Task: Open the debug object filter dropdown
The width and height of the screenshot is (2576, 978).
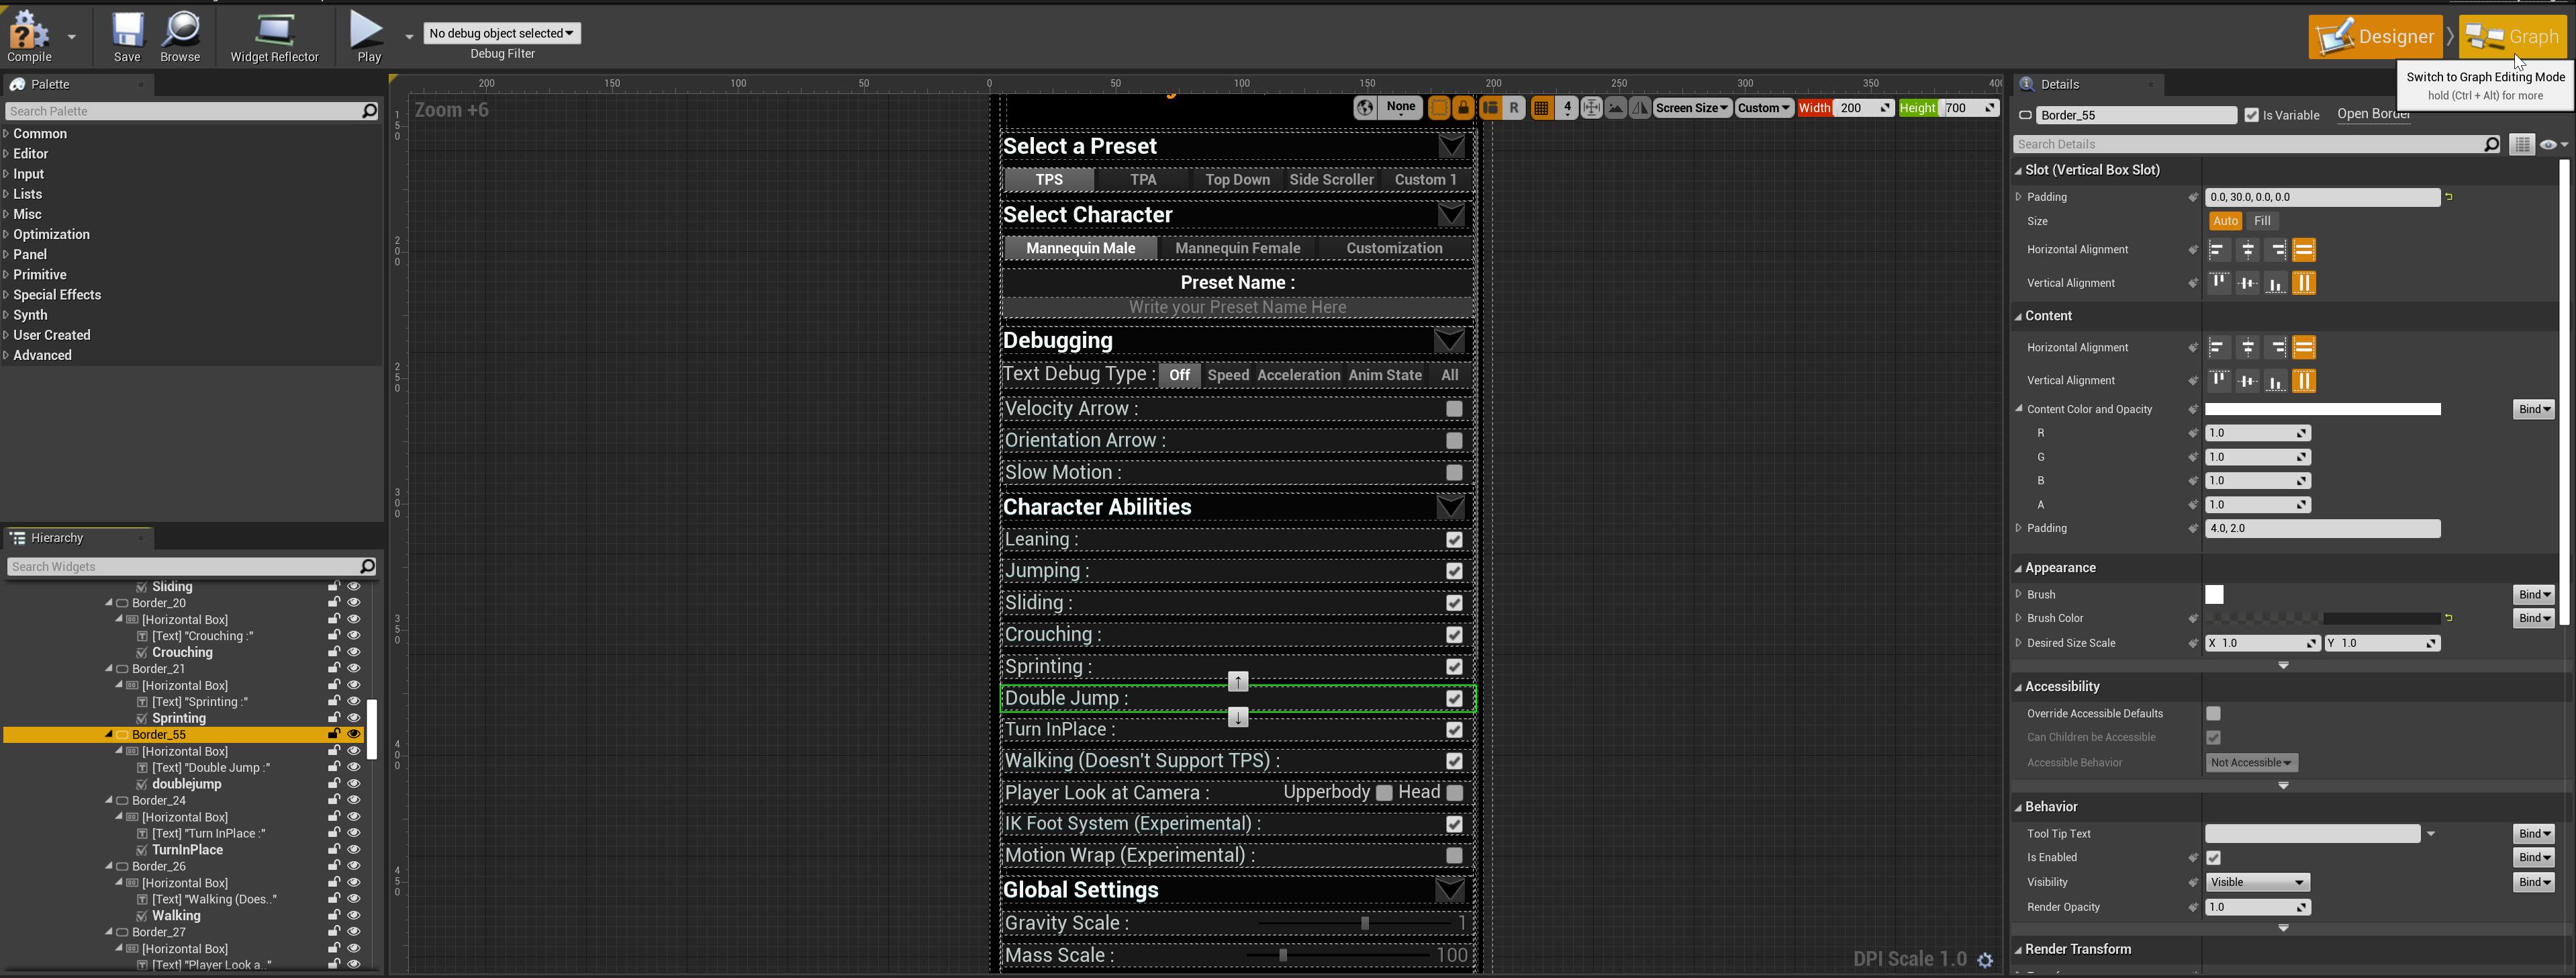Action: (501, 33)
